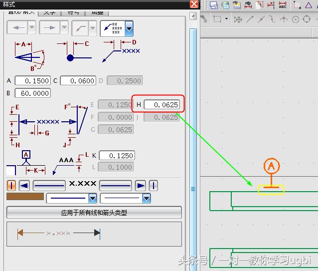Viewport: 318px width, 271px height.
Task: Click the overlapping windows icon in top toolbar
Action: click(x=214, y=5)
